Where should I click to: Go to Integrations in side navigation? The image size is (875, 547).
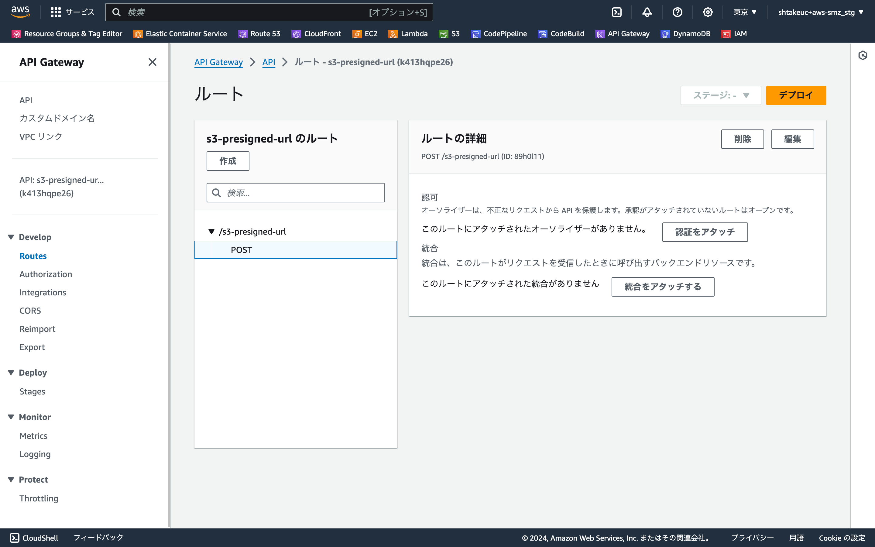click(x=43, y=292)
